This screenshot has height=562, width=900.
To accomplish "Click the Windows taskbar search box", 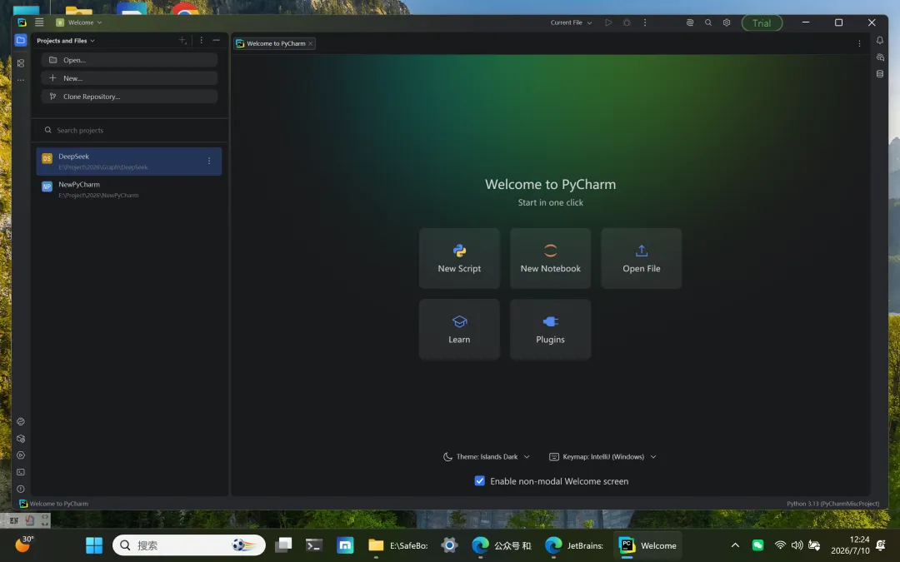I will 189,545.
